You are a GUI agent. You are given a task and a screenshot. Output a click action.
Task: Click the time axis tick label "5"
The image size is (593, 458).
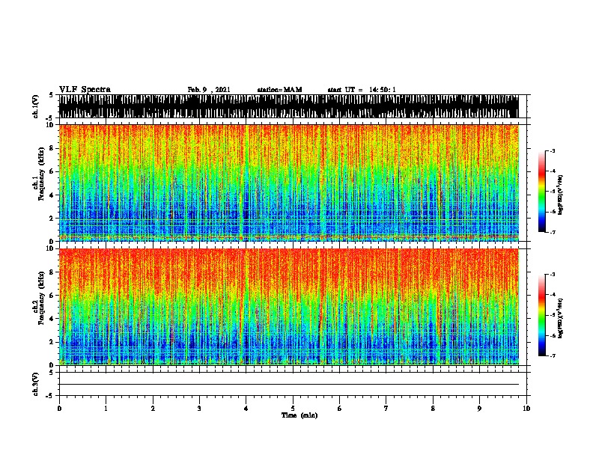pyautogui.click(x=293, y=409)
